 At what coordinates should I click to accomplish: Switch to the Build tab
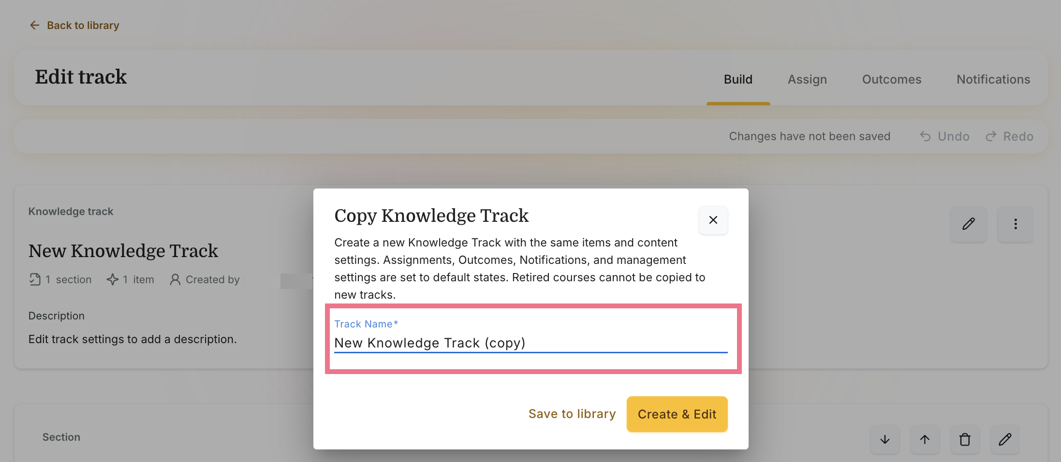738,79
